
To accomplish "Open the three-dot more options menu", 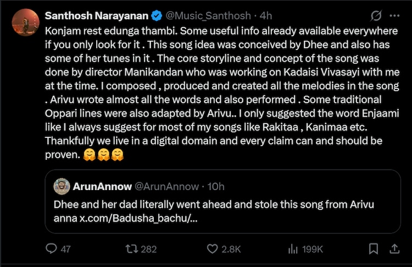I will [393, 15].
